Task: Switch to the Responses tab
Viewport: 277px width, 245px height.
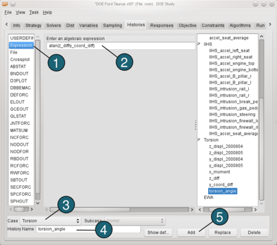Action: coord(162,25)
